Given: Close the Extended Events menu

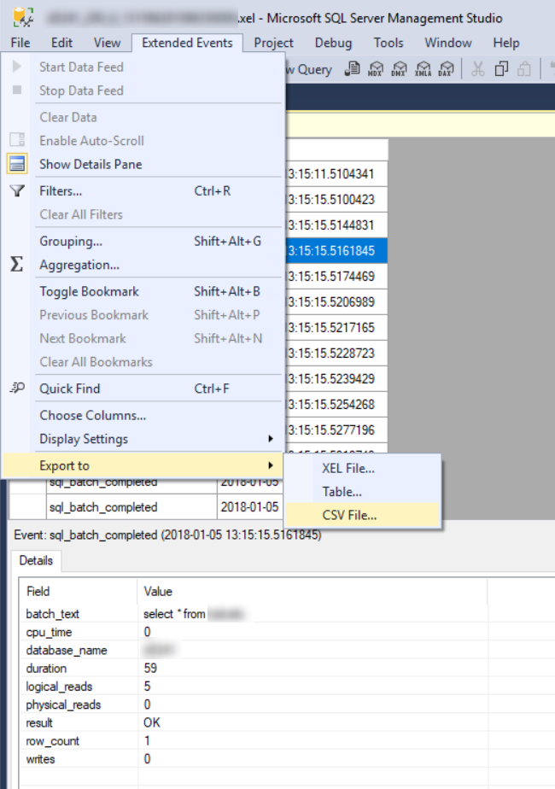Looking at the screenshot, I should pos(187,43).
